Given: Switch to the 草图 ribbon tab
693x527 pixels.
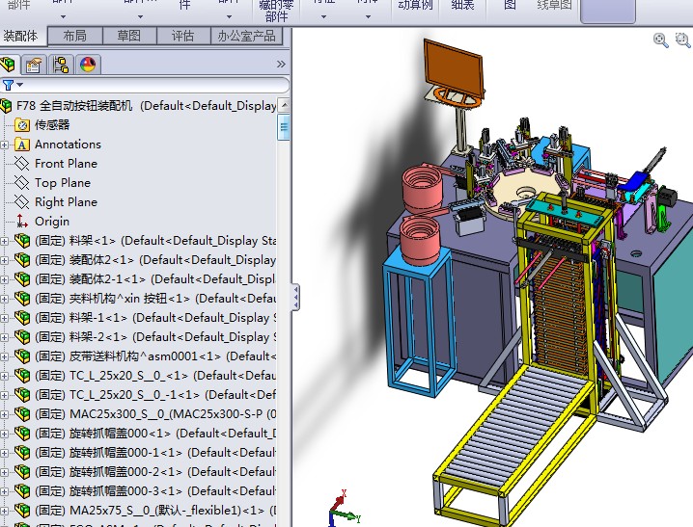Looking at the screenshot, I should tap(129, 36).
